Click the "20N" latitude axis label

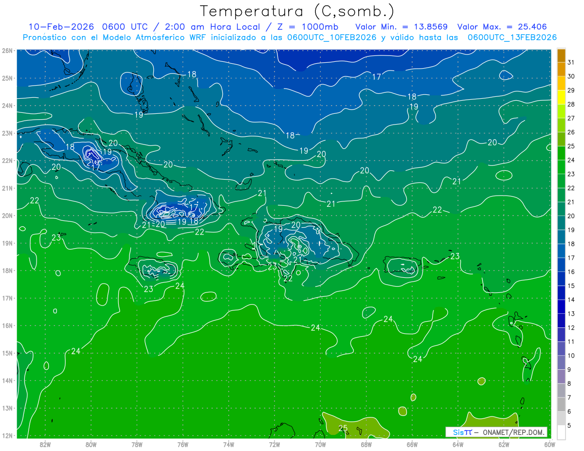pyautogui.click(x=7, y=216)
